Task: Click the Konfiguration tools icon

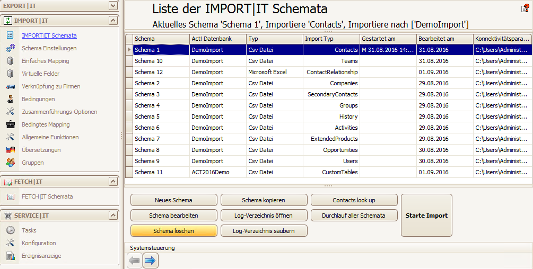Action: (10, 243)
